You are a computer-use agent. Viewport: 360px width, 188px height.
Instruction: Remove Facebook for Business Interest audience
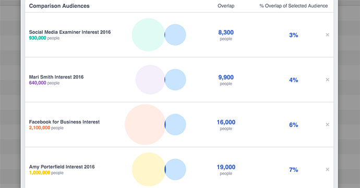click(328, 124)
